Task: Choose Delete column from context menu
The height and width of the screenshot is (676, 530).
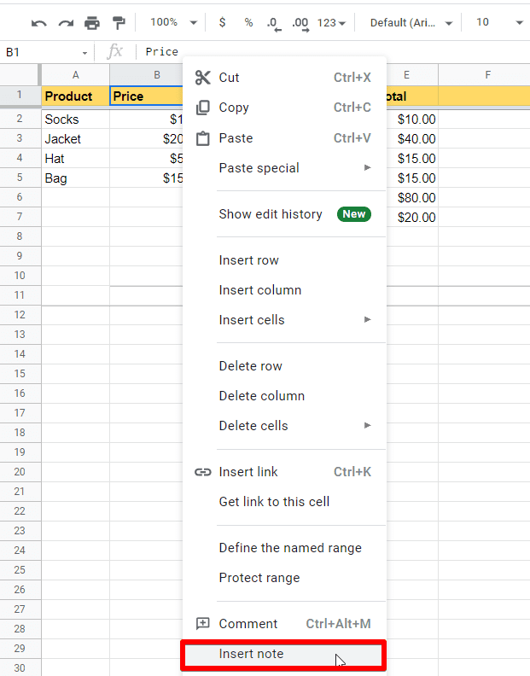Action: click(x=284, y=395)
